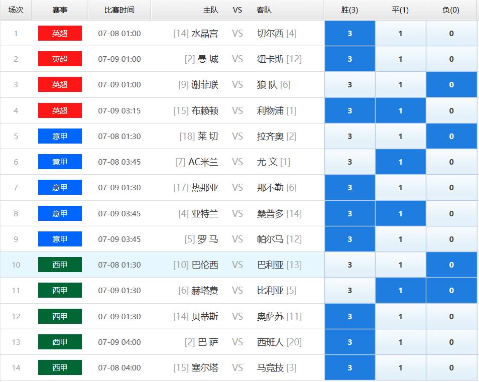Image resolution: width=479 pixels, height=382 pixels.
Task: Choose draw (1) for 谢菲联 vs 狼队
Action: pos(401,85)
